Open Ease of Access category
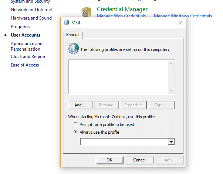The height and width of the screenshot is (174, 223). click(x=25, y=65)
